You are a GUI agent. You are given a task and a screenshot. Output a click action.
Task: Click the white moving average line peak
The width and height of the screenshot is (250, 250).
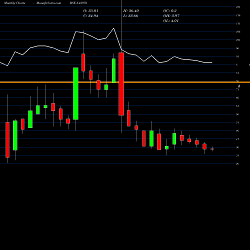(114, 28)
